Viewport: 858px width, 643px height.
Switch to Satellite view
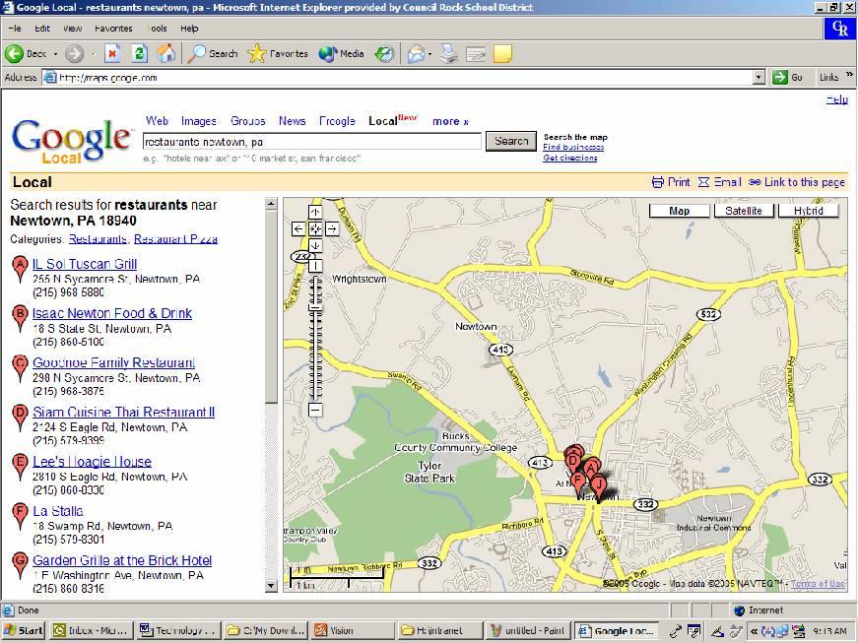[x=744, y=211]
